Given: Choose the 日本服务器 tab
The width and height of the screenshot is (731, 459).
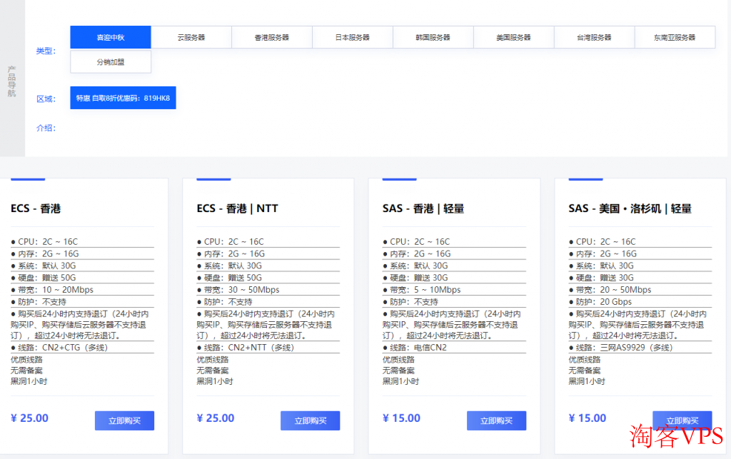Looking at the screenshot, I should coord(353,37).
